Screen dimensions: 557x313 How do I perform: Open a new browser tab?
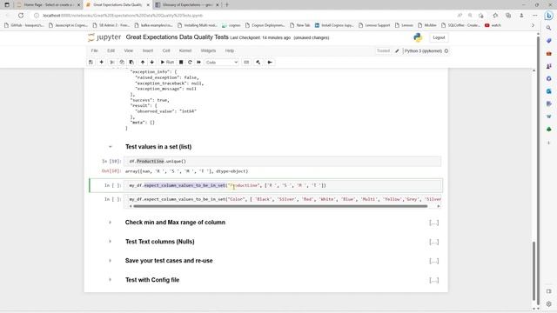pos(227,5)
